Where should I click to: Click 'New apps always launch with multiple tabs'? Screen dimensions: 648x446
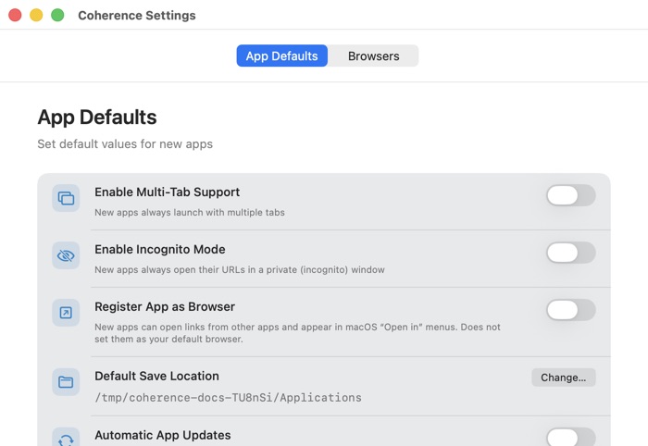pos(190,212)
